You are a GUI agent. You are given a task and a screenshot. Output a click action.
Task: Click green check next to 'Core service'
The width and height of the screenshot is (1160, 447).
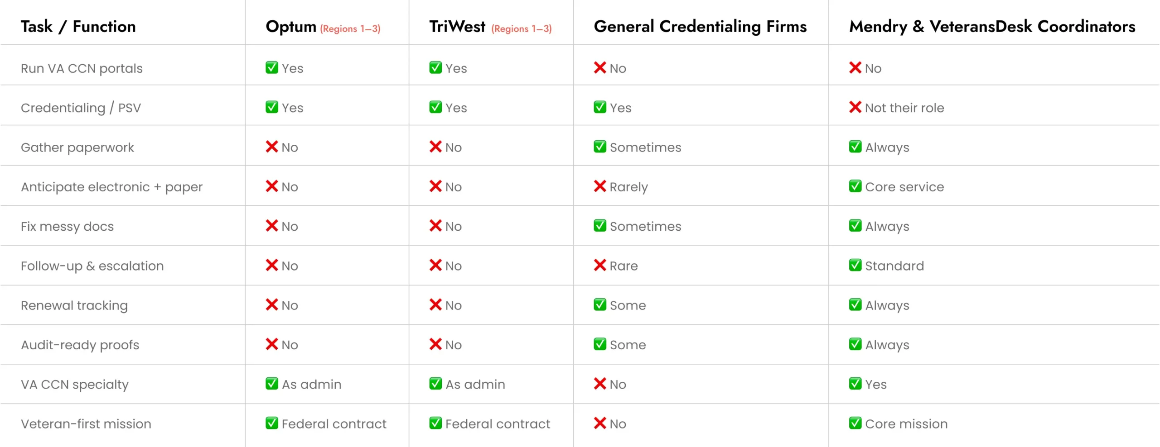point(855,186)
